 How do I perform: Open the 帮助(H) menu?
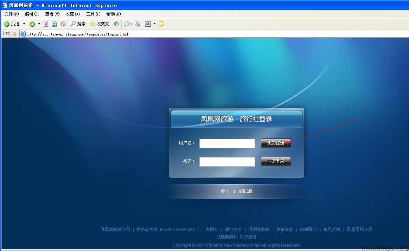(x=114, y=14)
